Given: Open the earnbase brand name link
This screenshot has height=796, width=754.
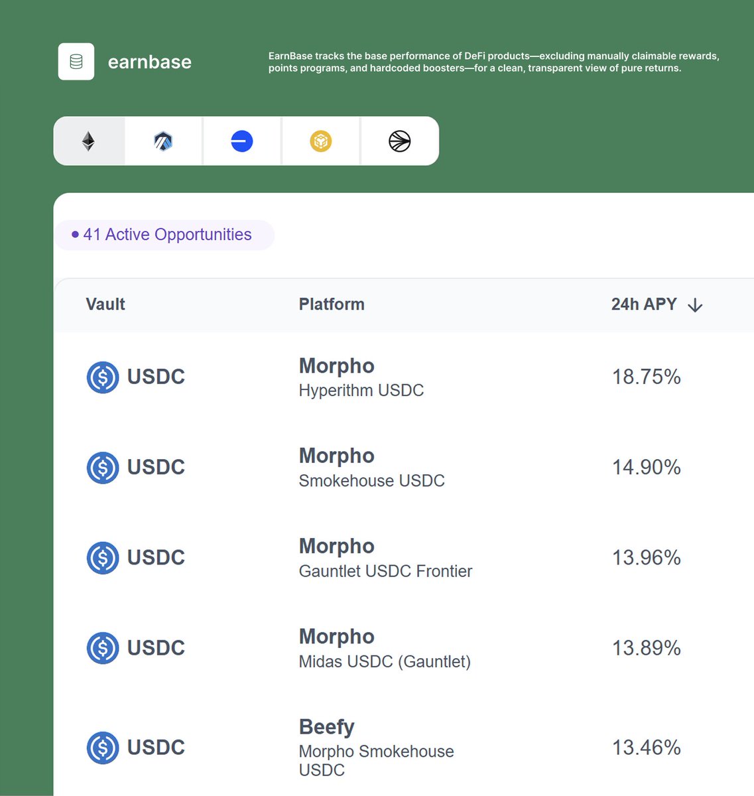Looking at the screenshot, I should pyautogui.click(x=150, y=62).
